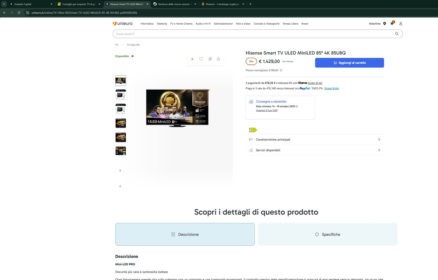Open the Volantino link
Viewport: 438px width, 280px height.
click(375, 24)
